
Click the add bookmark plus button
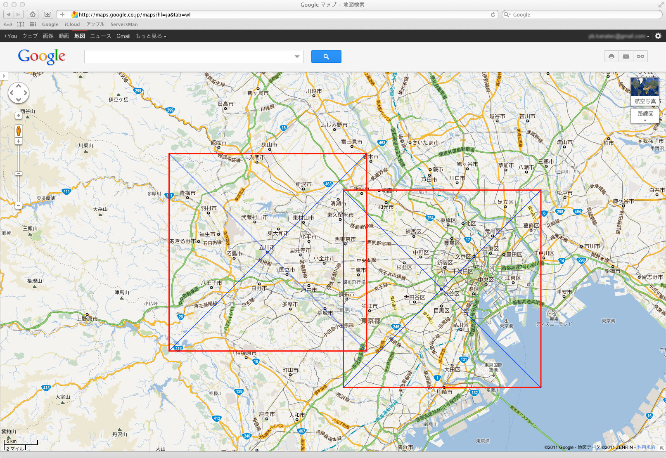pos(62,14)
